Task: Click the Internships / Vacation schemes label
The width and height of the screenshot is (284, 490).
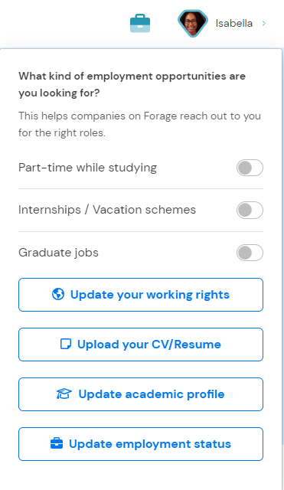Action: [x=107, y=210]
